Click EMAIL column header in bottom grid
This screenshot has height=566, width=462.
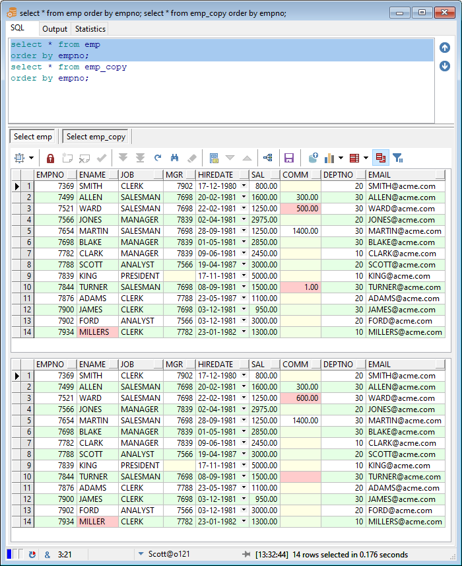point(405,364)
